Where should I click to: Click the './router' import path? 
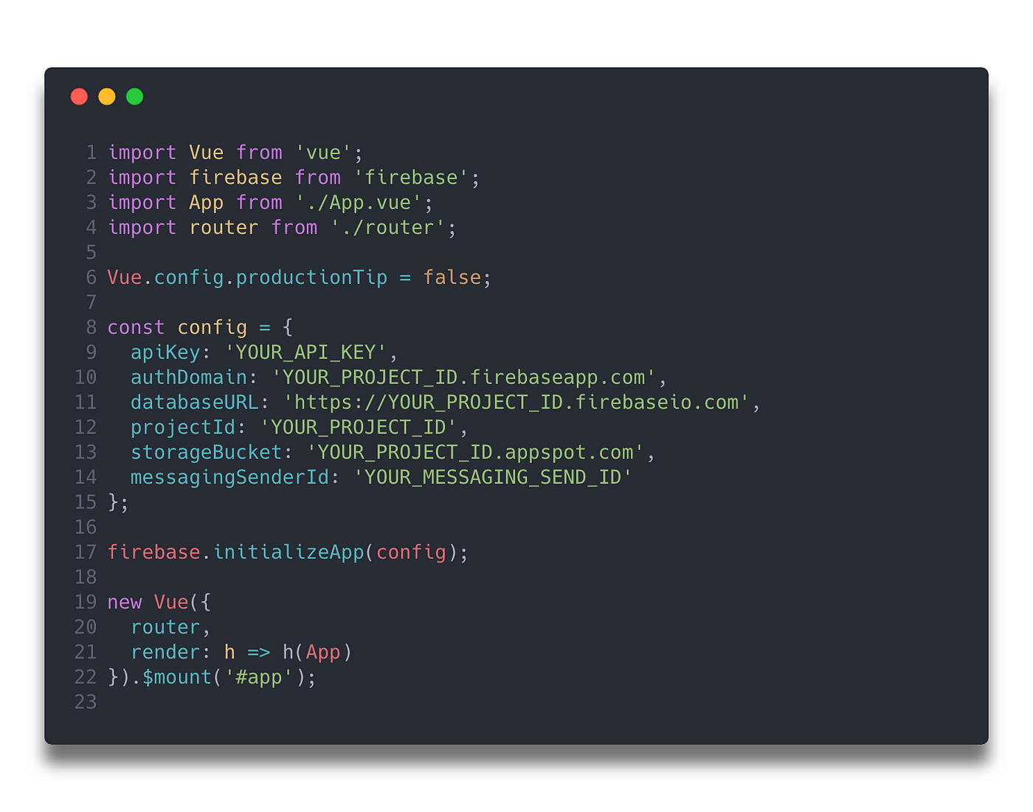(387, 228)
